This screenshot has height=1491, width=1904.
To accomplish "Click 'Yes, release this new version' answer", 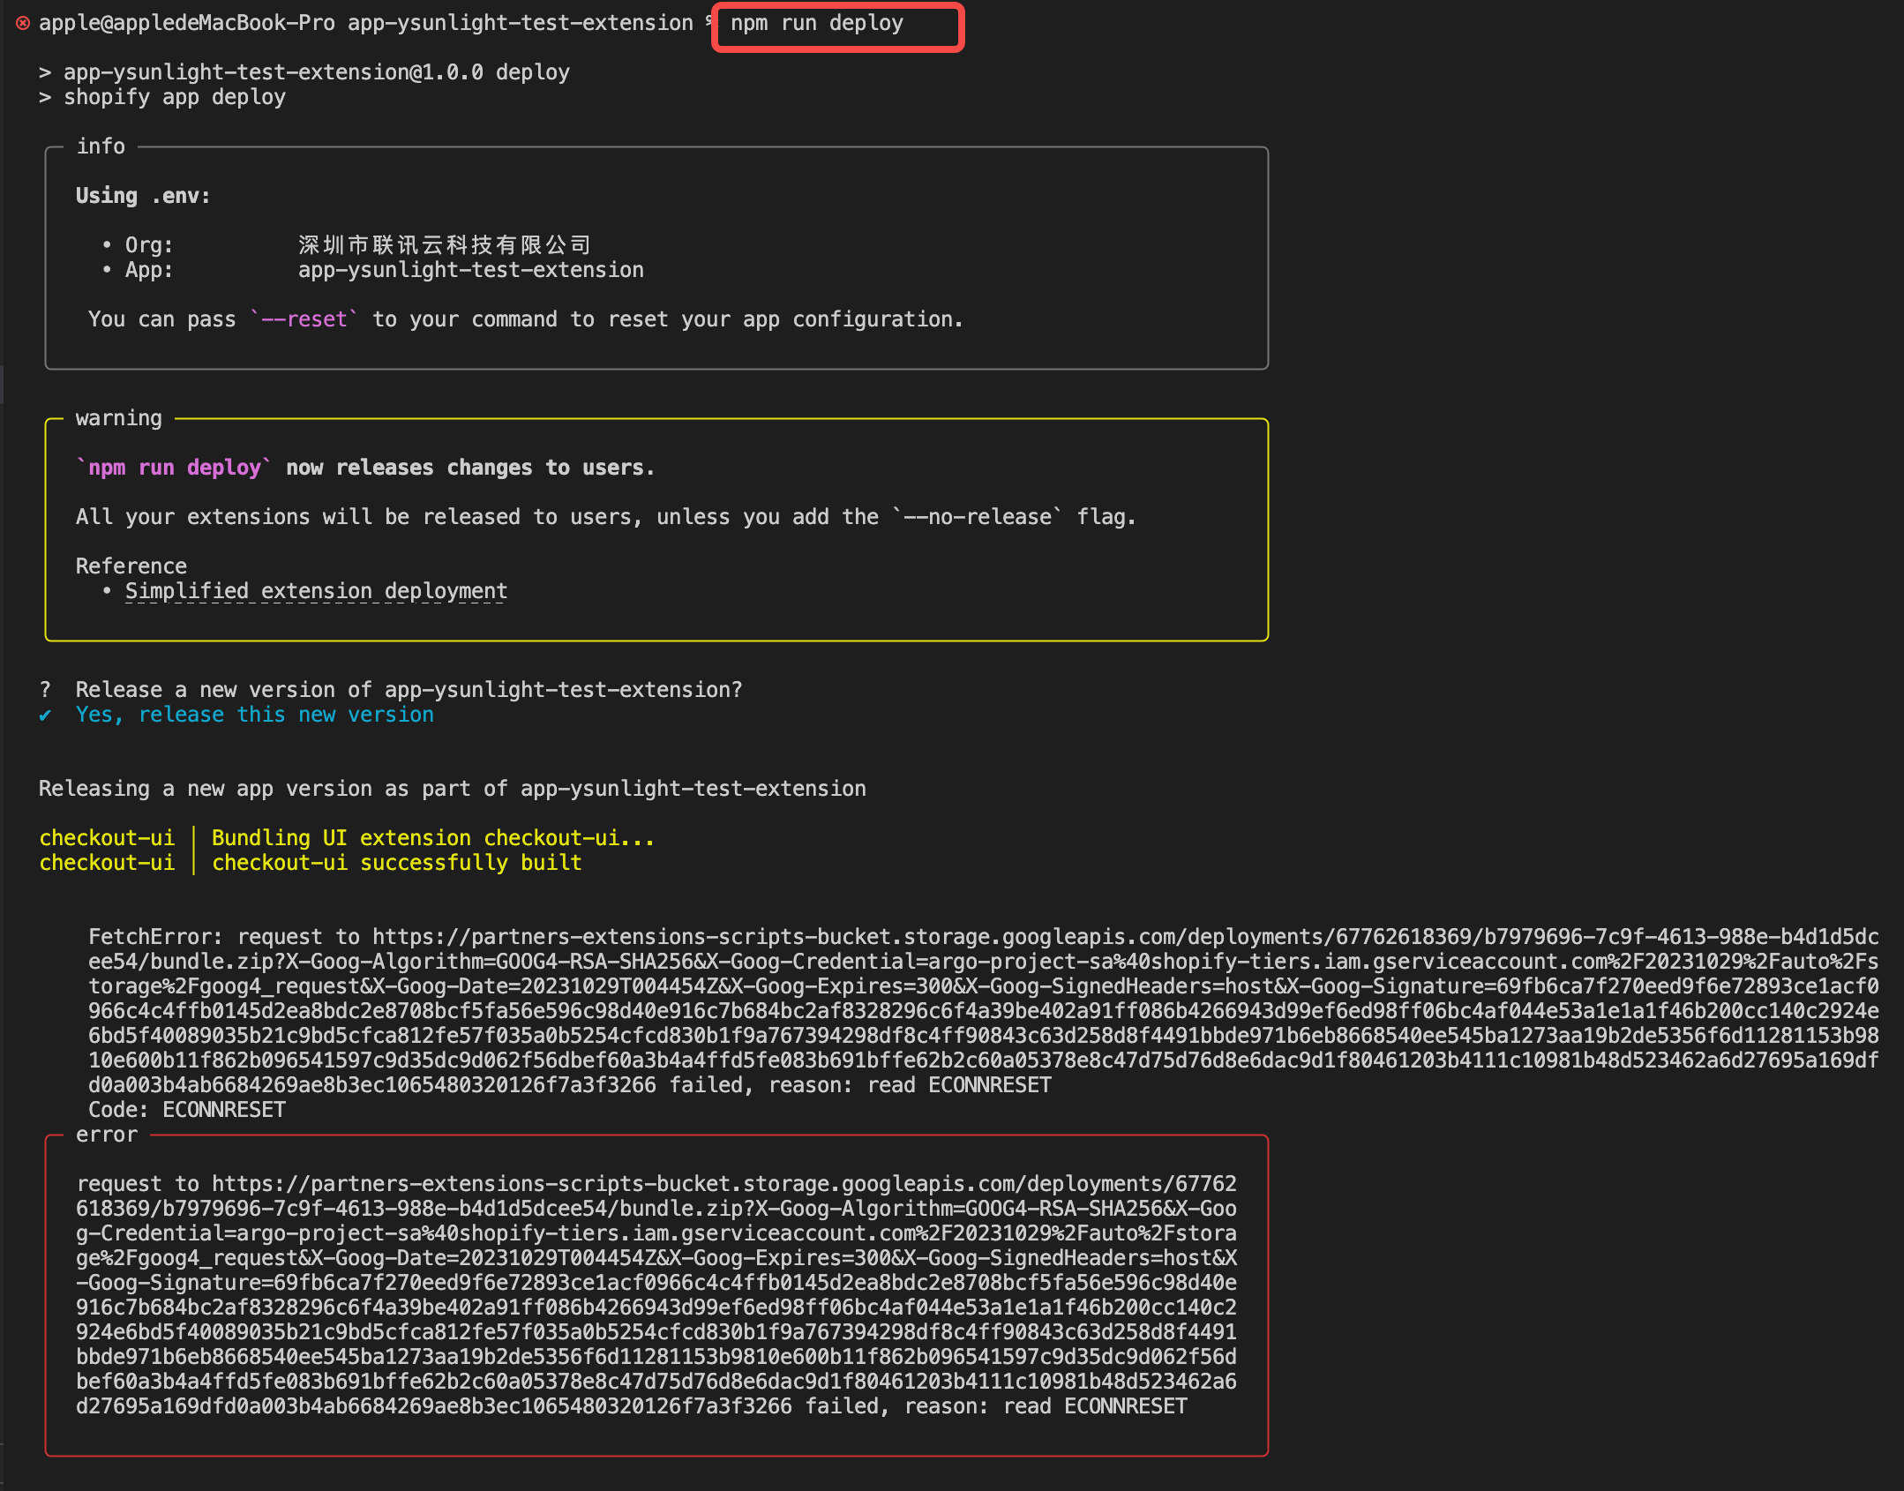I will [254, 715].
